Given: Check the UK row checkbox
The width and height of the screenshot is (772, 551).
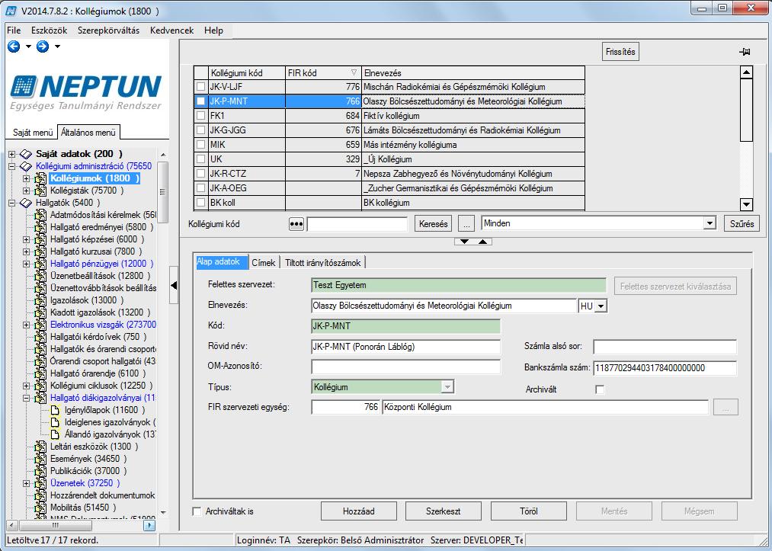Looking at the screenshot, I should (201, 159).
